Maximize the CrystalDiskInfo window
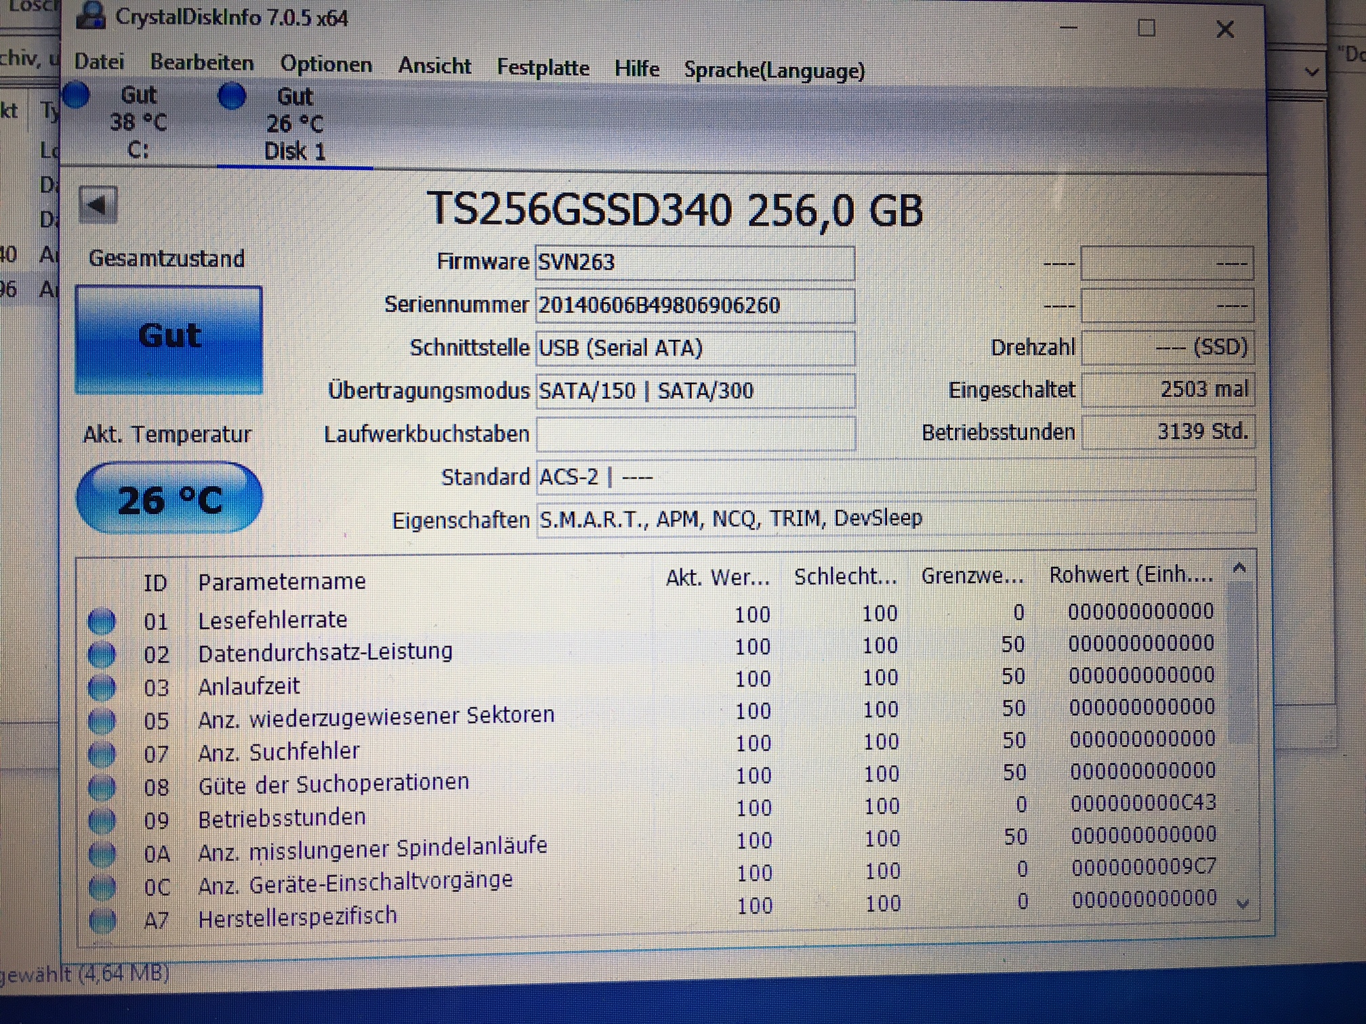The image size is (1366, 1024). [x=1146, y=28]
